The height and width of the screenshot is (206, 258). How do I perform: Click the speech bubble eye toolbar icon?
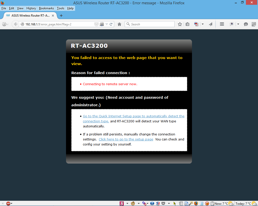[x=232, y=24]
